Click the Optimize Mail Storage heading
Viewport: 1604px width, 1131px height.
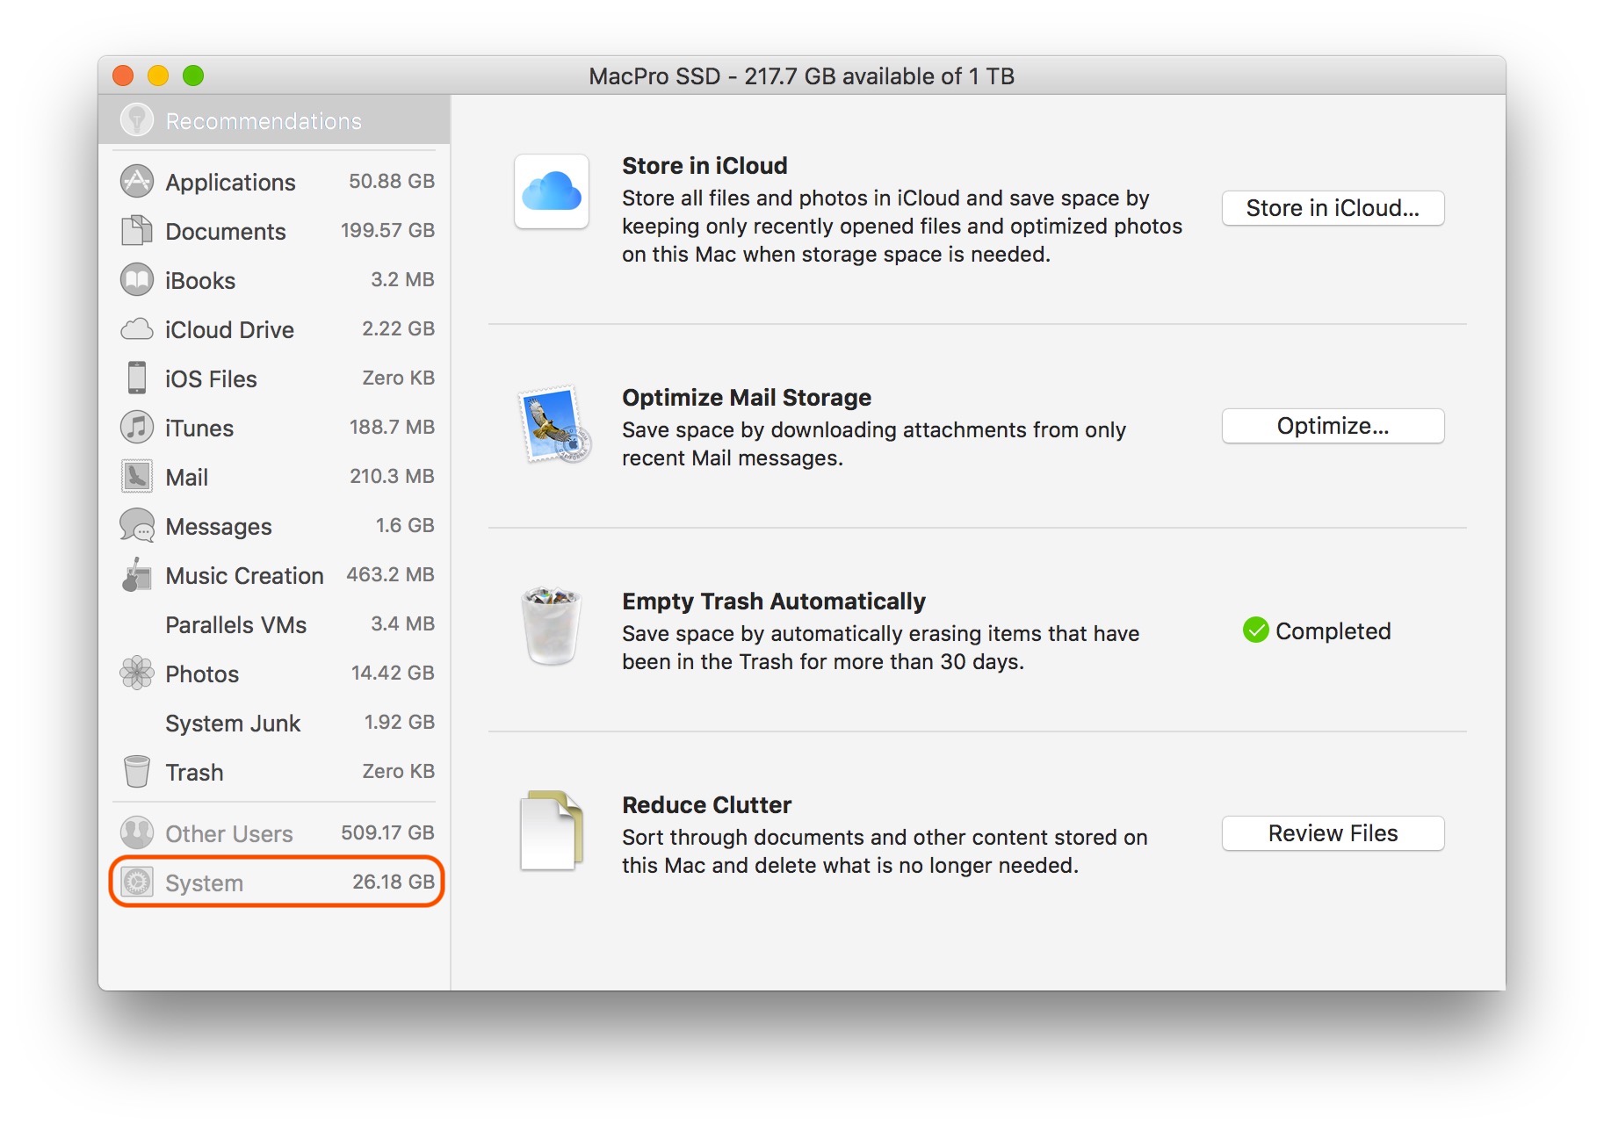click(x=747, y=397)
